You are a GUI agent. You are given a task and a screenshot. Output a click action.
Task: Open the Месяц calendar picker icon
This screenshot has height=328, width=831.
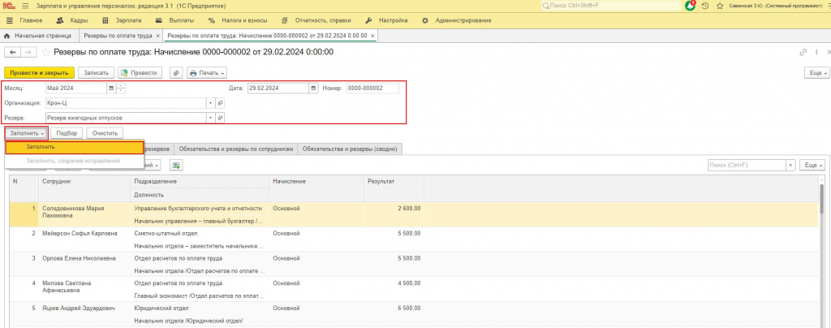pyautogui.click(x=111, y=88)
